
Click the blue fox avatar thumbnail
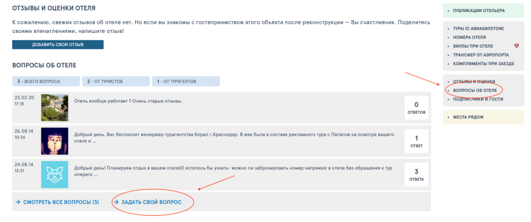click(55, 174)
